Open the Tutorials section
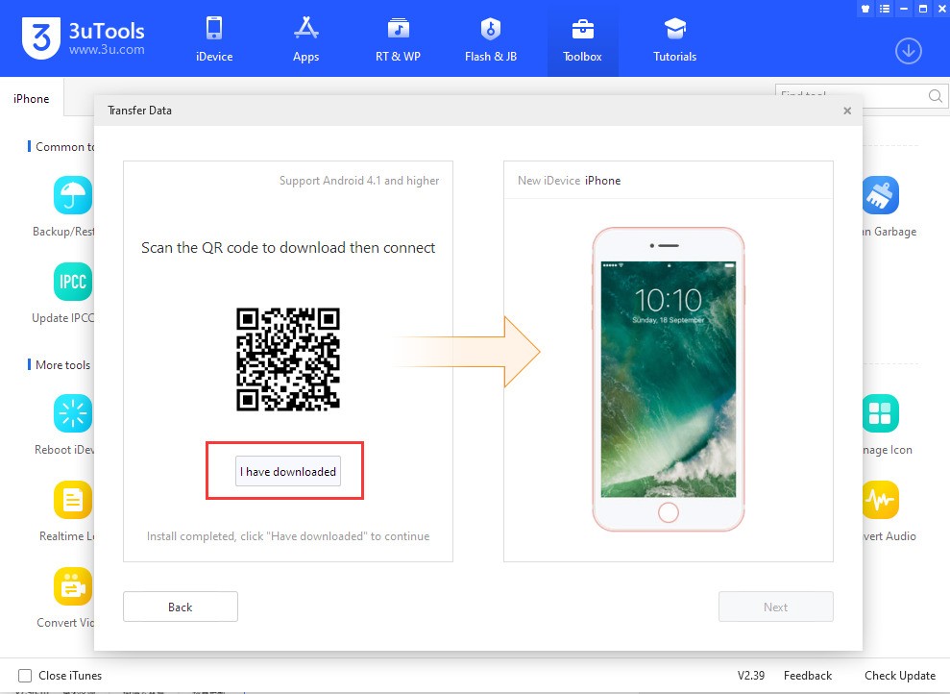The image size is (950, 694). [x=675, y=38]
